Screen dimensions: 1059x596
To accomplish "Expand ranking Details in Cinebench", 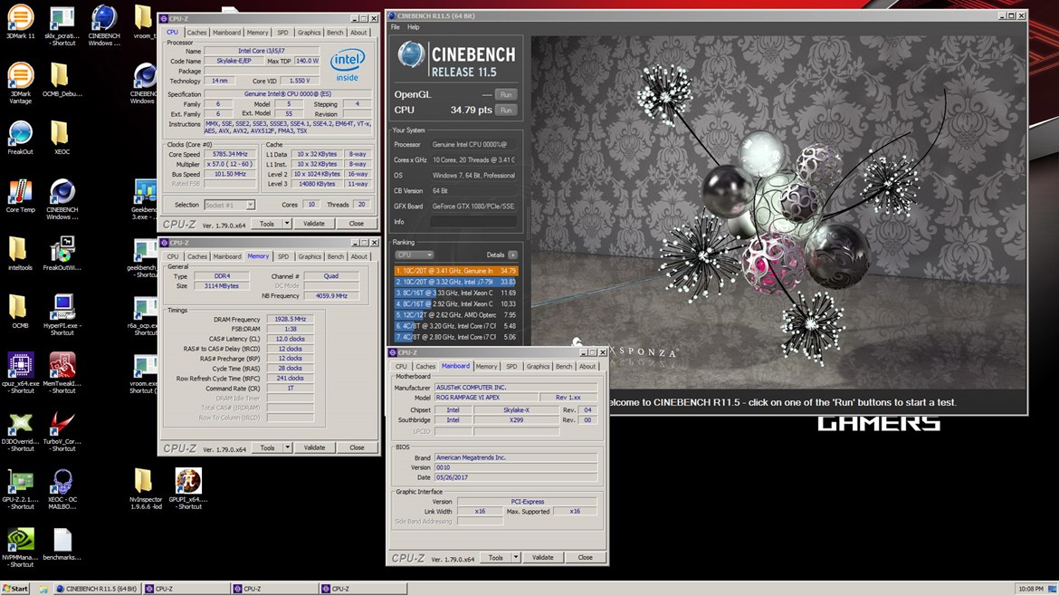I will point(512,255).
